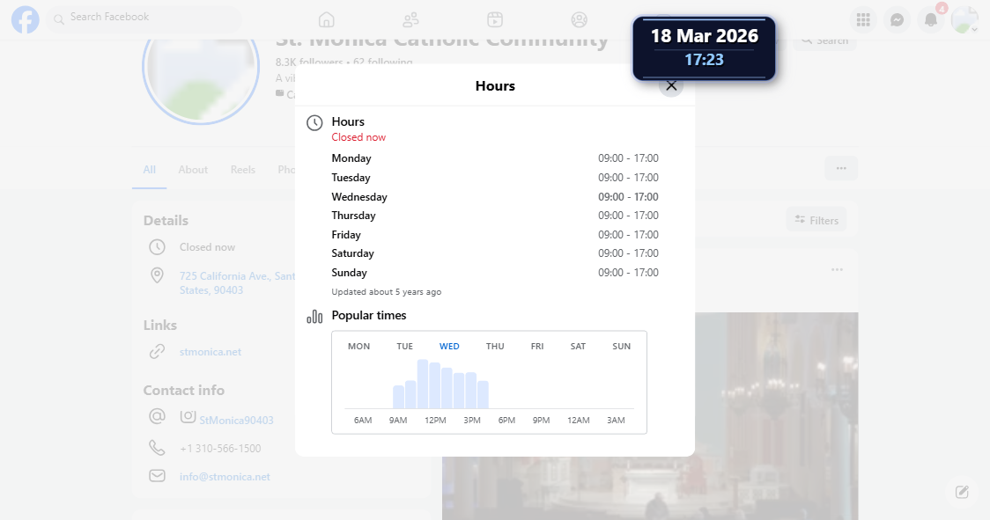The width and height of the screenshot is (990, 520).
Task: Click the phone icon in Contact info
Action: pyautogui.click(x=157, y=448)
